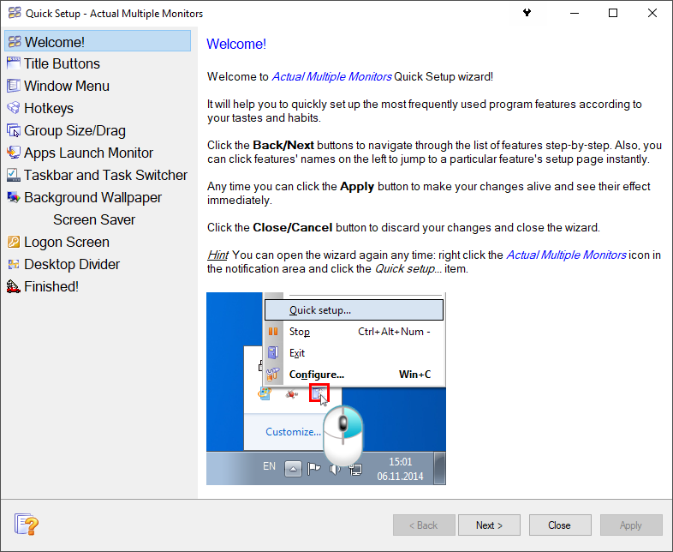
Task: Click the Title Buttons sidebar icon
Action: coord(13,63)
